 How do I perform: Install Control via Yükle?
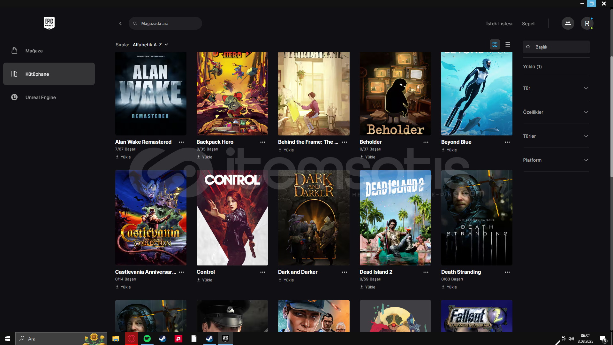click(205, 280)
